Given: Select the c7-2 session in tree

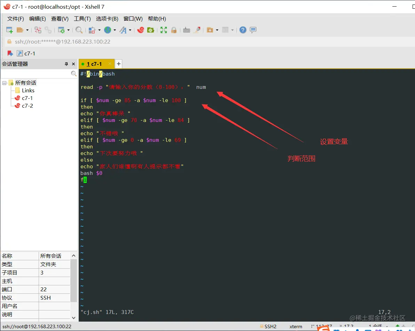Looking at the screenshot, I should coord(27,106).
